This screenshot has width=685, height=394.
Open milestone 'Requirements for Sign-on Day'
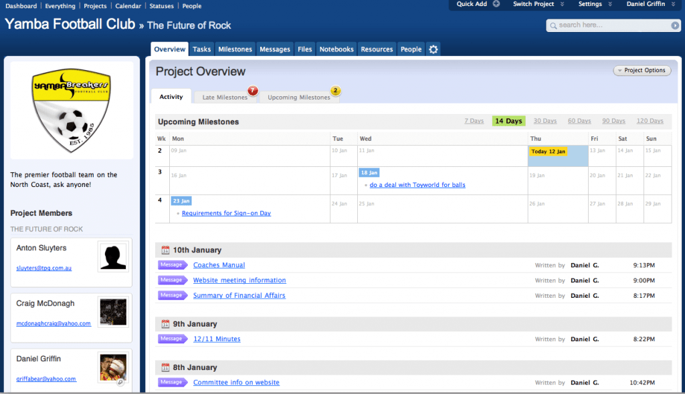(226, 214)
